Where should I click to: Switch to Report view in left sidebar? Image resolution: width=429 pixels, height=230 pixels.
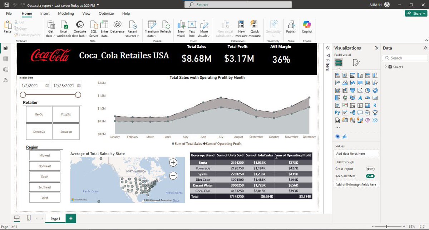(x=5, y=48)
